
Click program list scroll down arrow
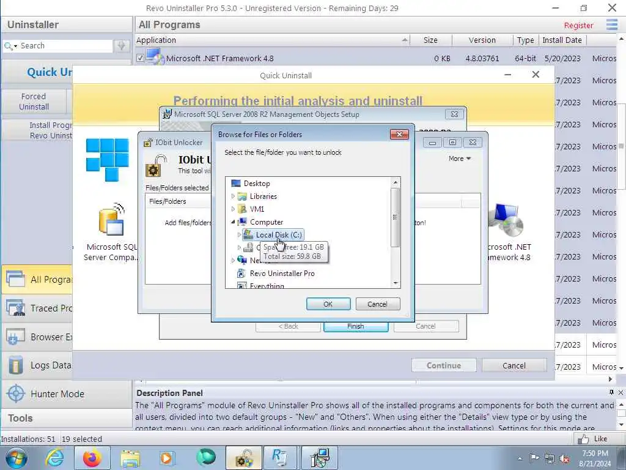tap(621, 368)
